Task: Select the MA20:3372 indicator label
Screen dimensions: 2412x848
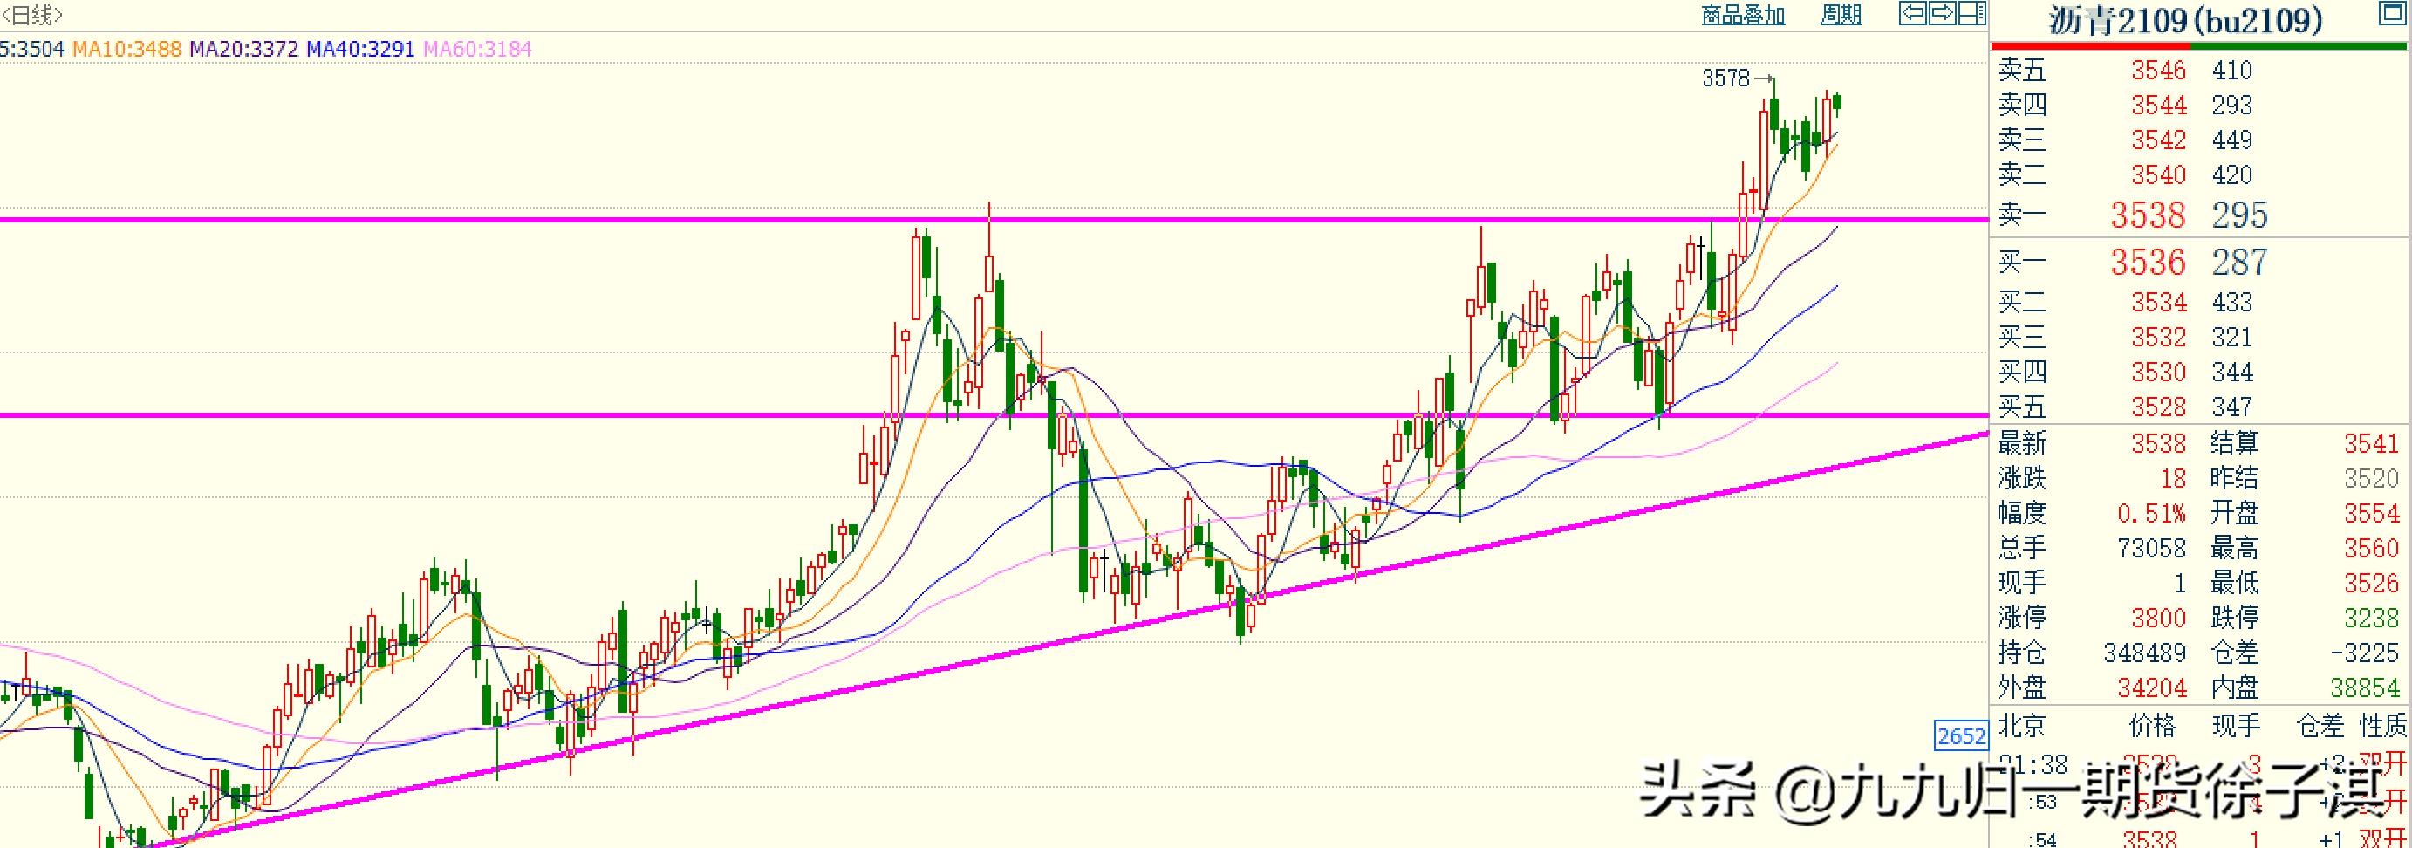Action: tap(243, 49)
